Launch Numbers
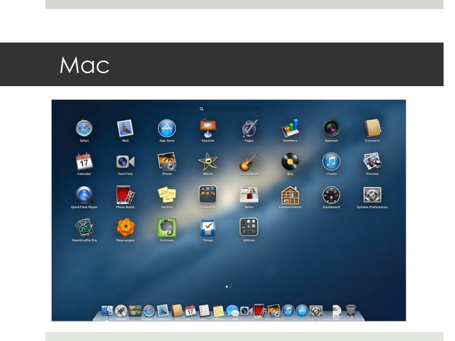This screenshot has width=455, height=341. pyautogui.click(x=290, y=128)
